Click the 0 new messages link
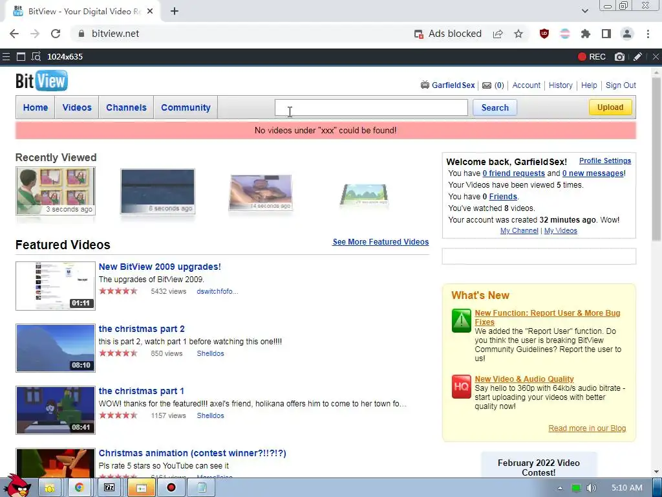The height and width of the screenshot is (497, 662). tap(593, 173)
